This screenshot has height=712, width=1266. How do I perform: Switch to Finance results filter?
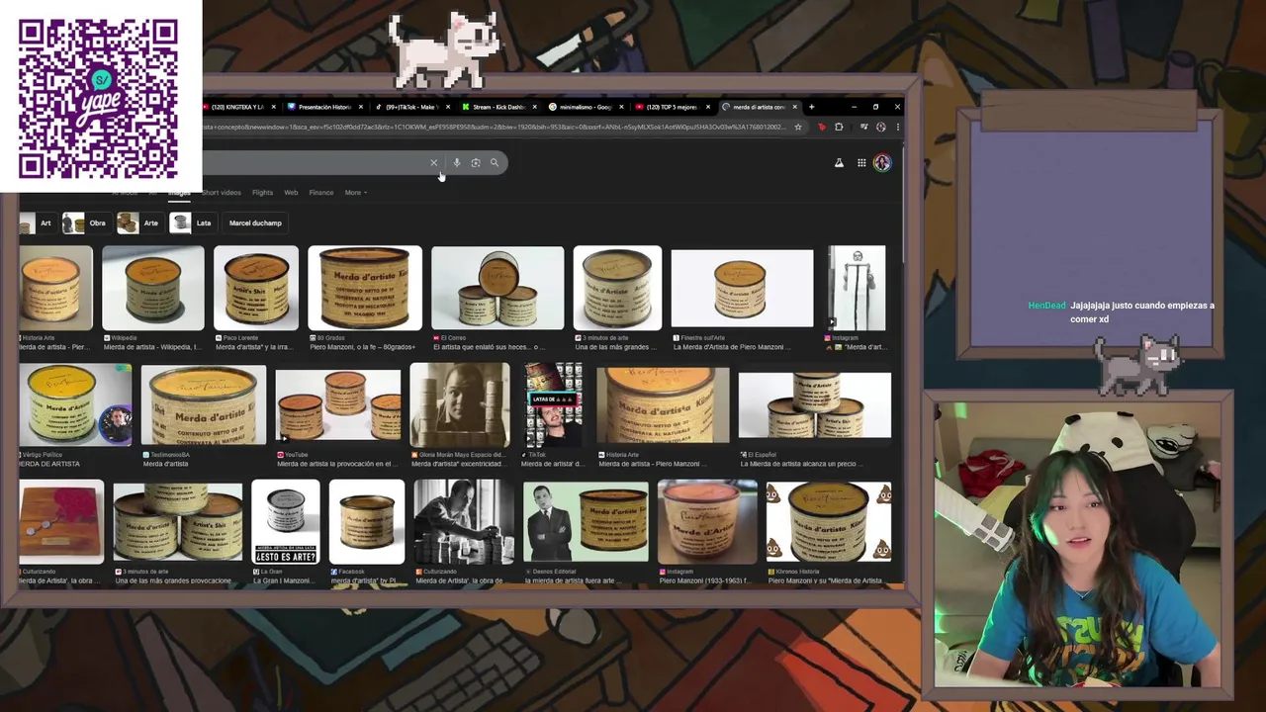pos(321,193)
